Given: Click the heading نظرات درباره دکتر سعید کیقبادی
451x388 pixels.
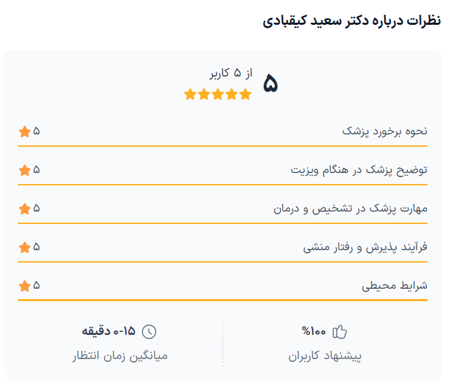Looking at the screenshot, I should [352, 21].
